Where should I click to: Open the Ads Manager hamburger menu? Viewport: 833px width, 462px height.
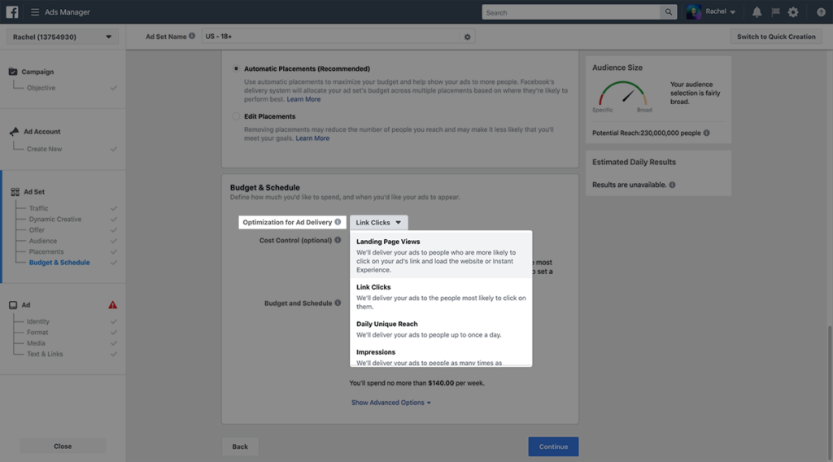tap(35, 12)
